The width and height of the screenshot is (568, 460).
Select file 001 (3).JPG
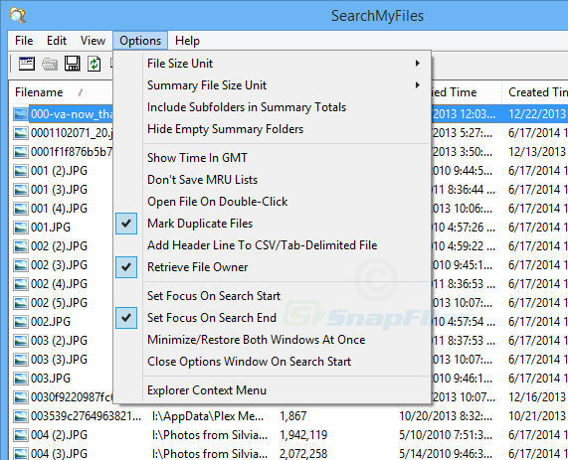coord(59,190)
